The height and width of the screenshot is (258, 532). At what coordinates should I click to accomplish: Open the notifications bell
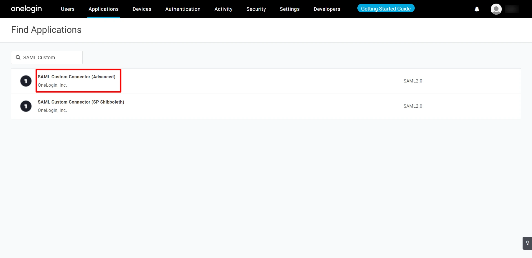point(477,9)
